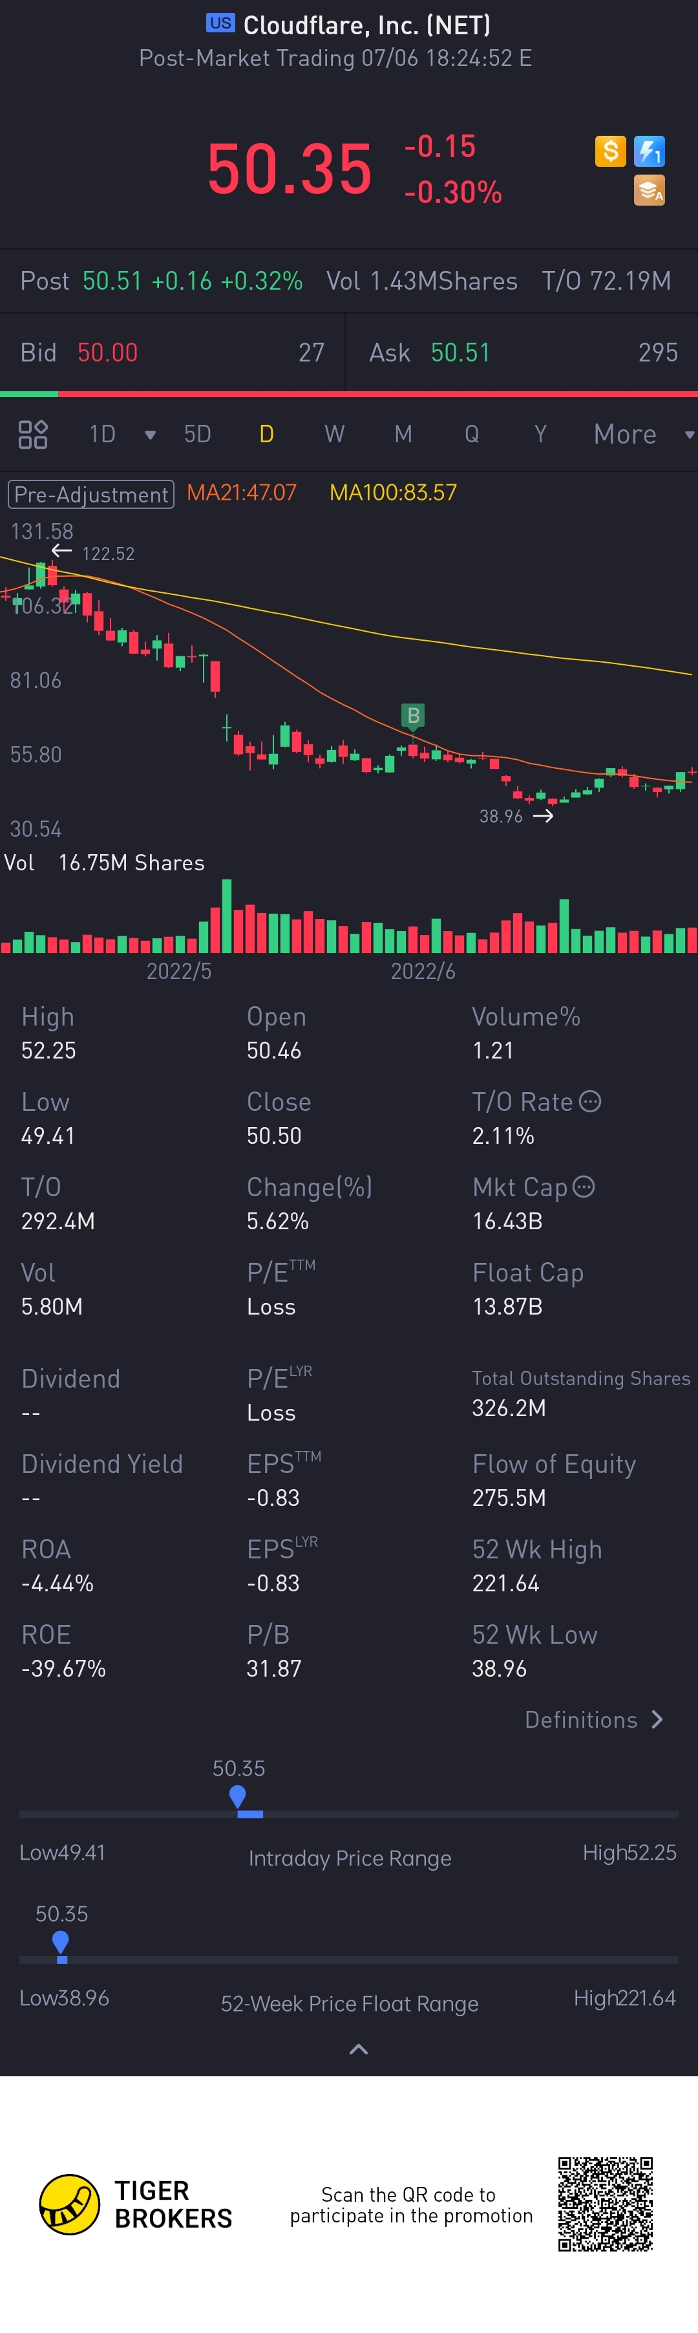Tap the promotion QR code
Screen dimensions: 698x2333
(x=605, y=2204)
